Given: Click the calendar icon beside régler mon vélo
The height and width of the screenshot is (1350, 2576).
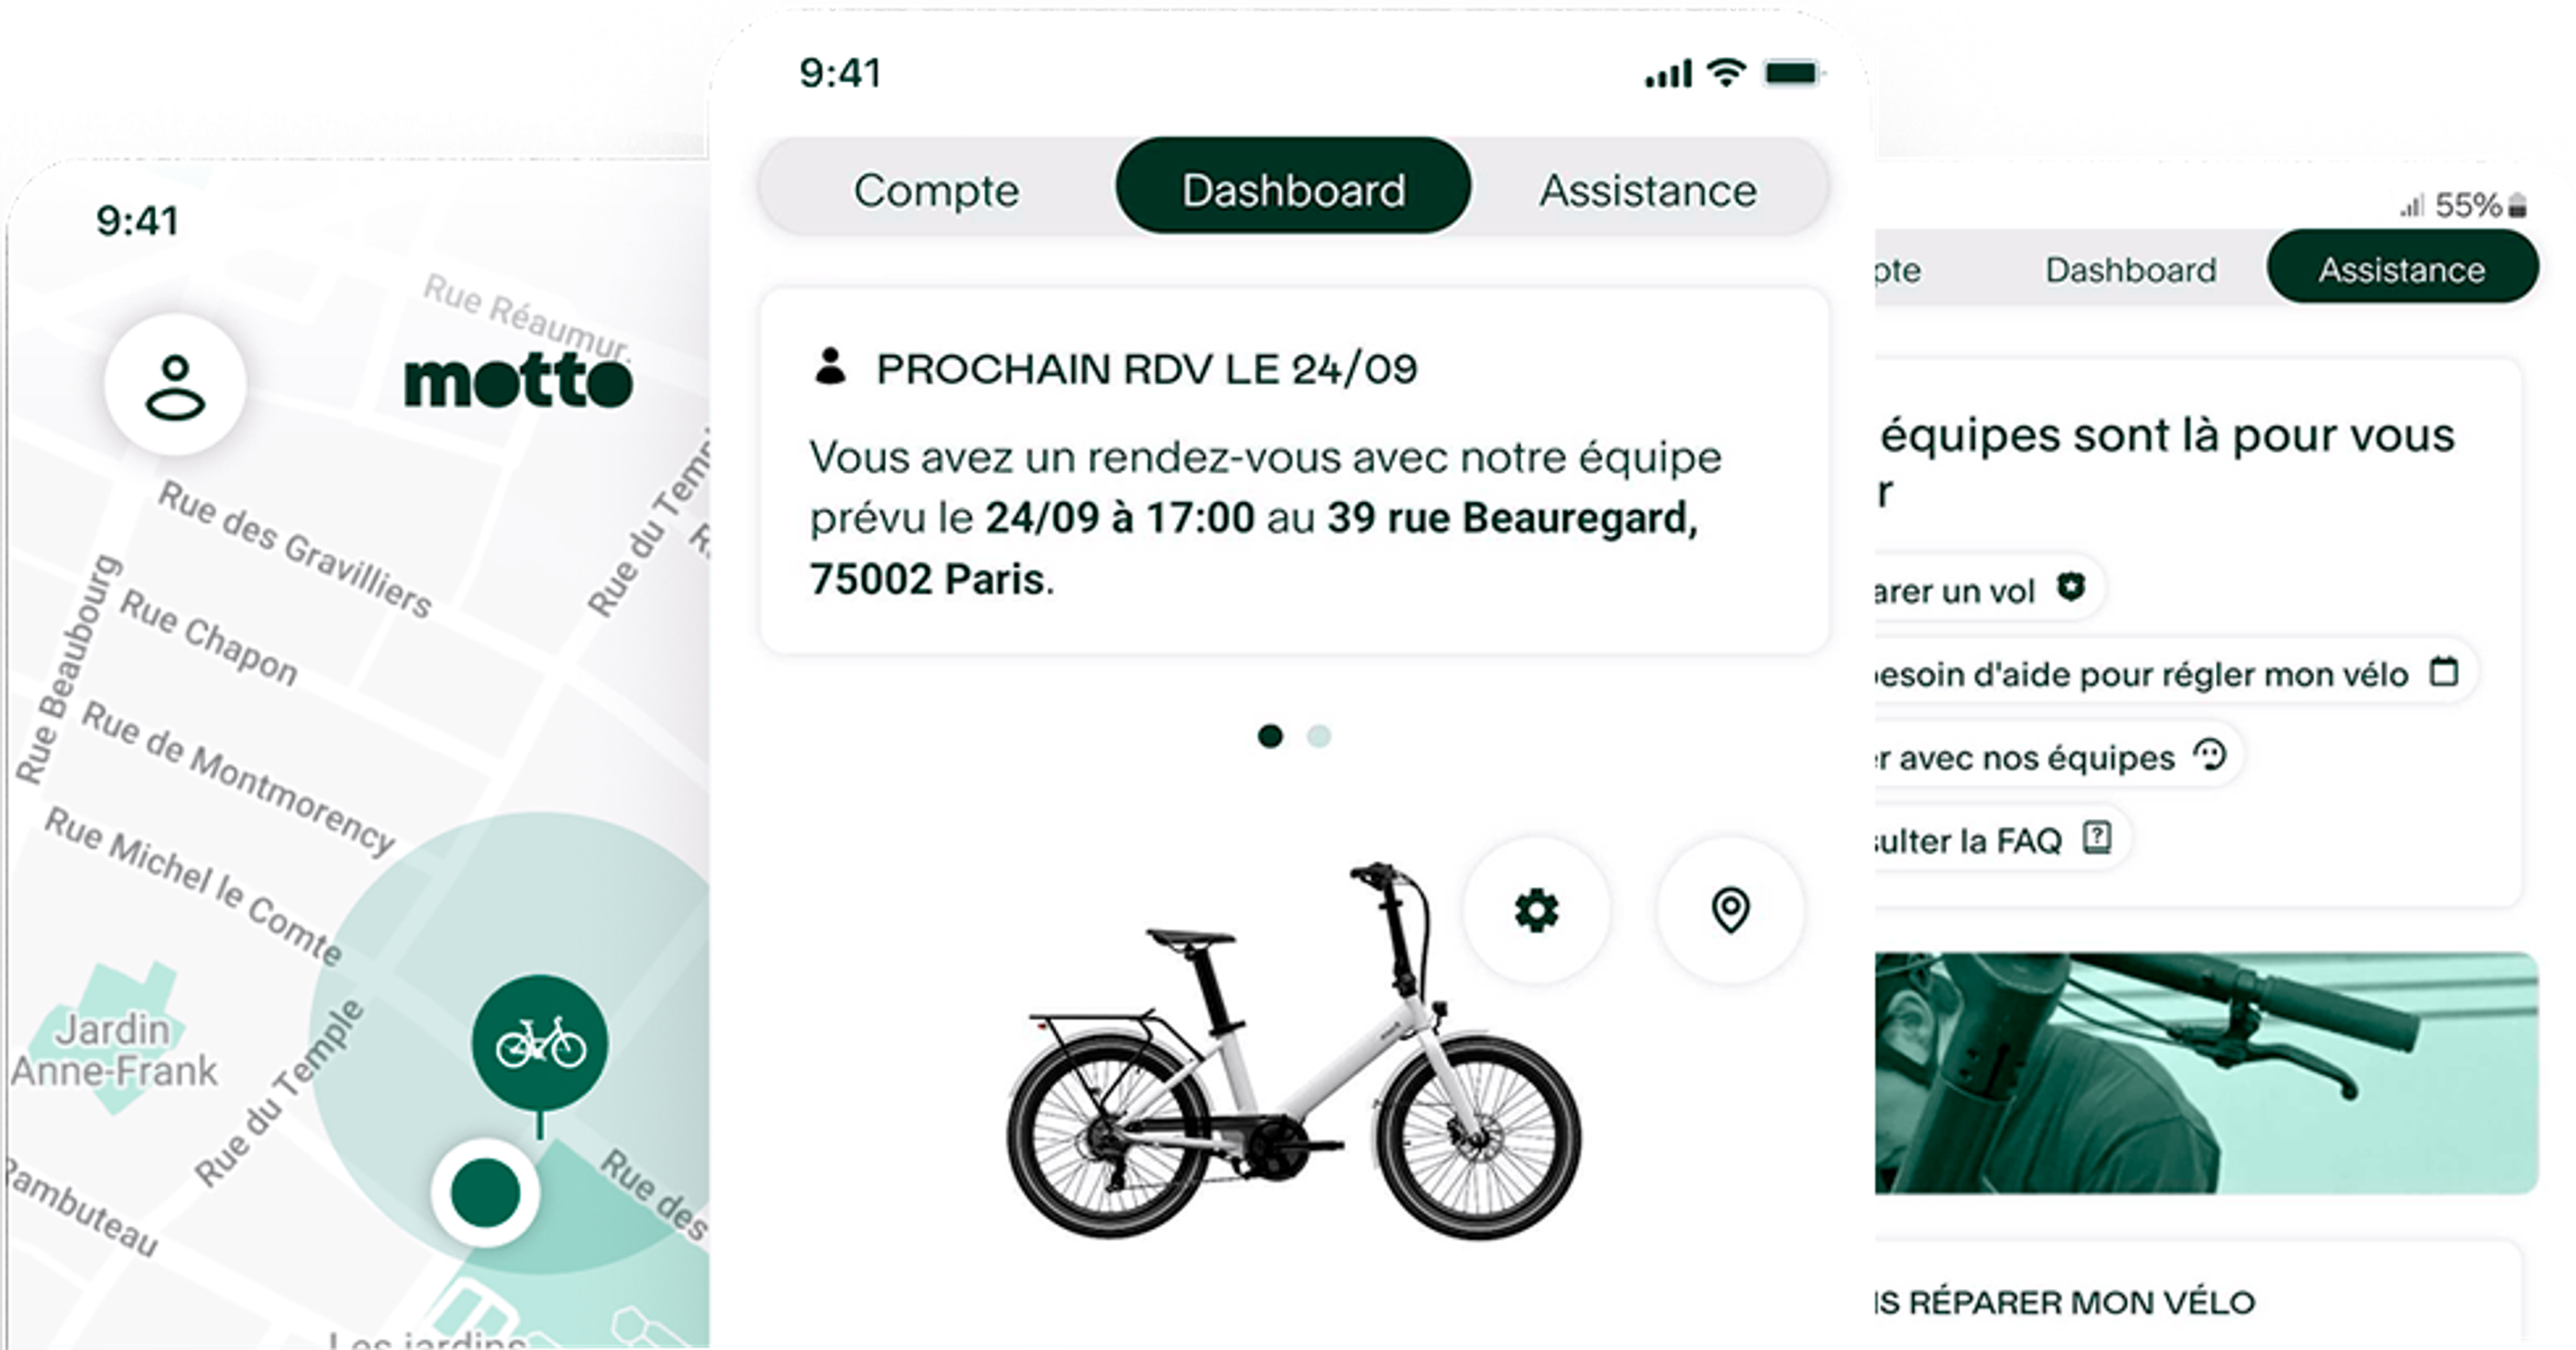Looking at the screenshot, I should coord(2444,671).
